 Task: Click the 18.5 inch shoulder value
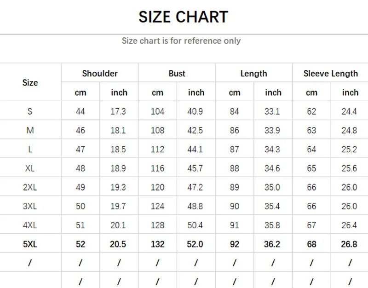(x=118, y=150)
